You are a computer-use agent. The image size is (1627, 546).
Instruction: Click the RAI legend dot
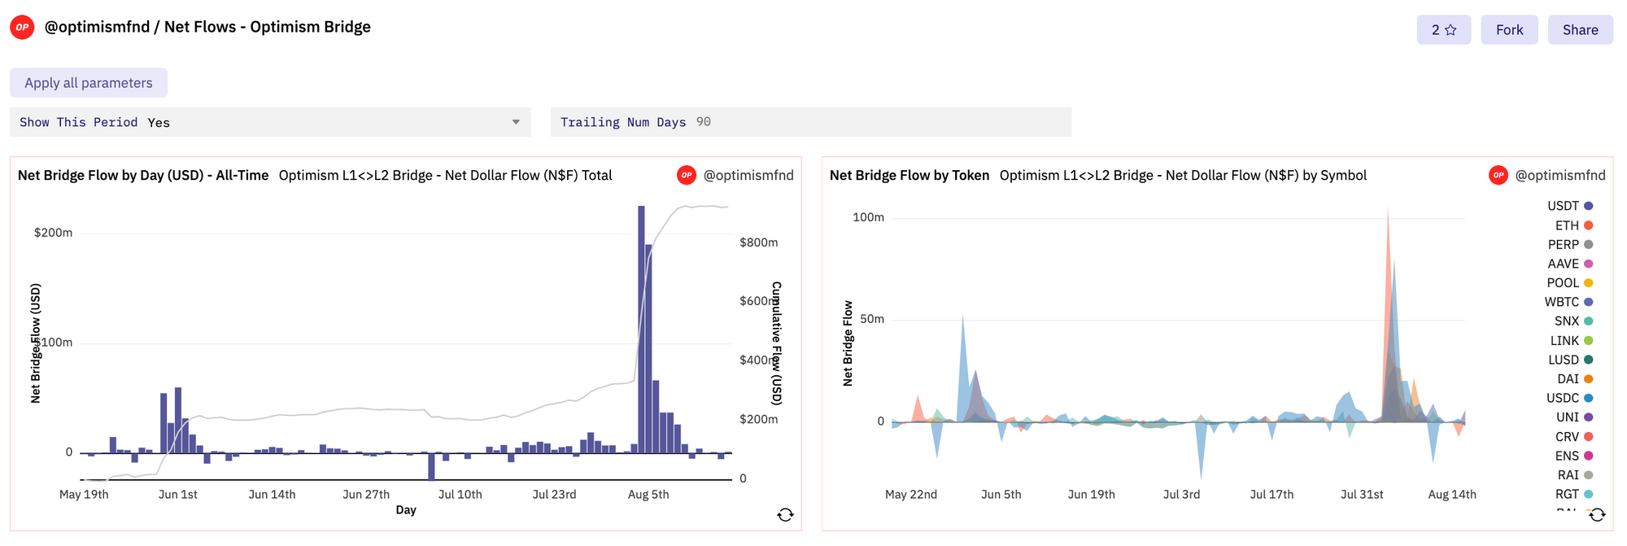tap(1588, 475)
